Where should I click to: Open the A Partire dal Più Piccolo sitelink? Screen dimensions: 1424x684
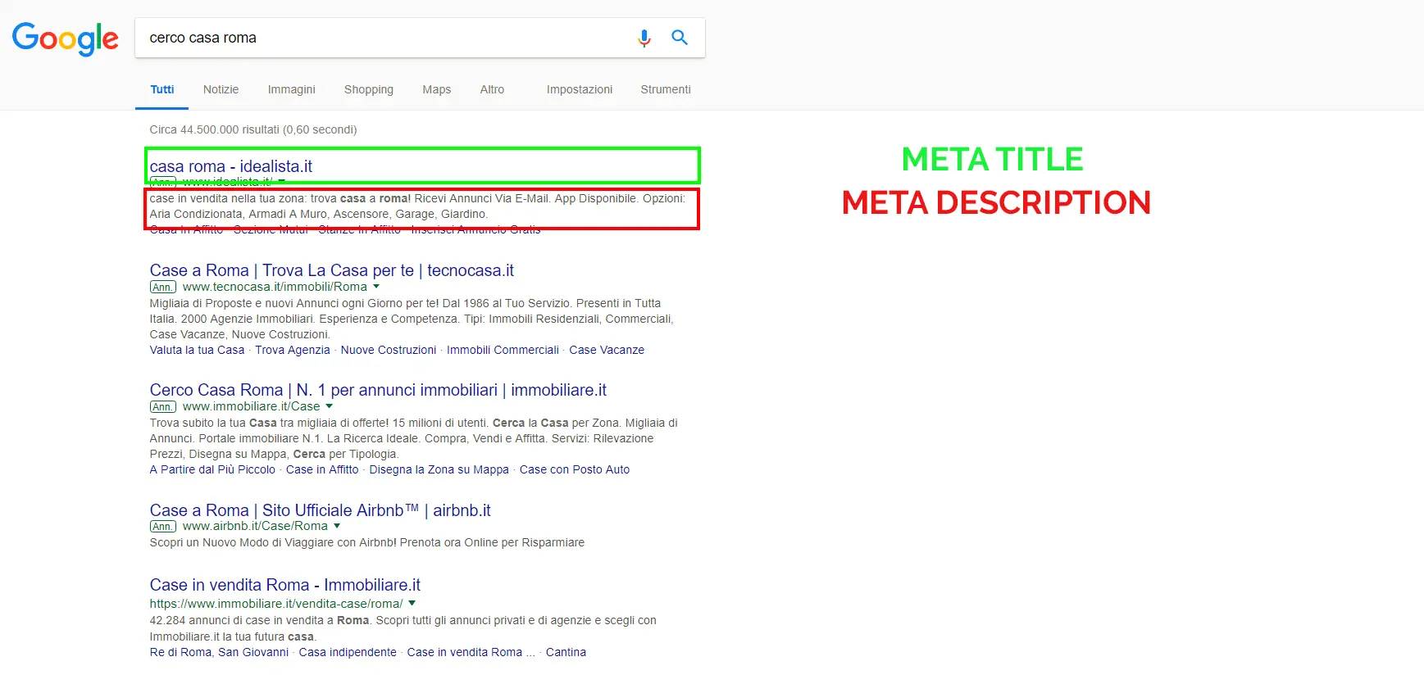[213, 469]
